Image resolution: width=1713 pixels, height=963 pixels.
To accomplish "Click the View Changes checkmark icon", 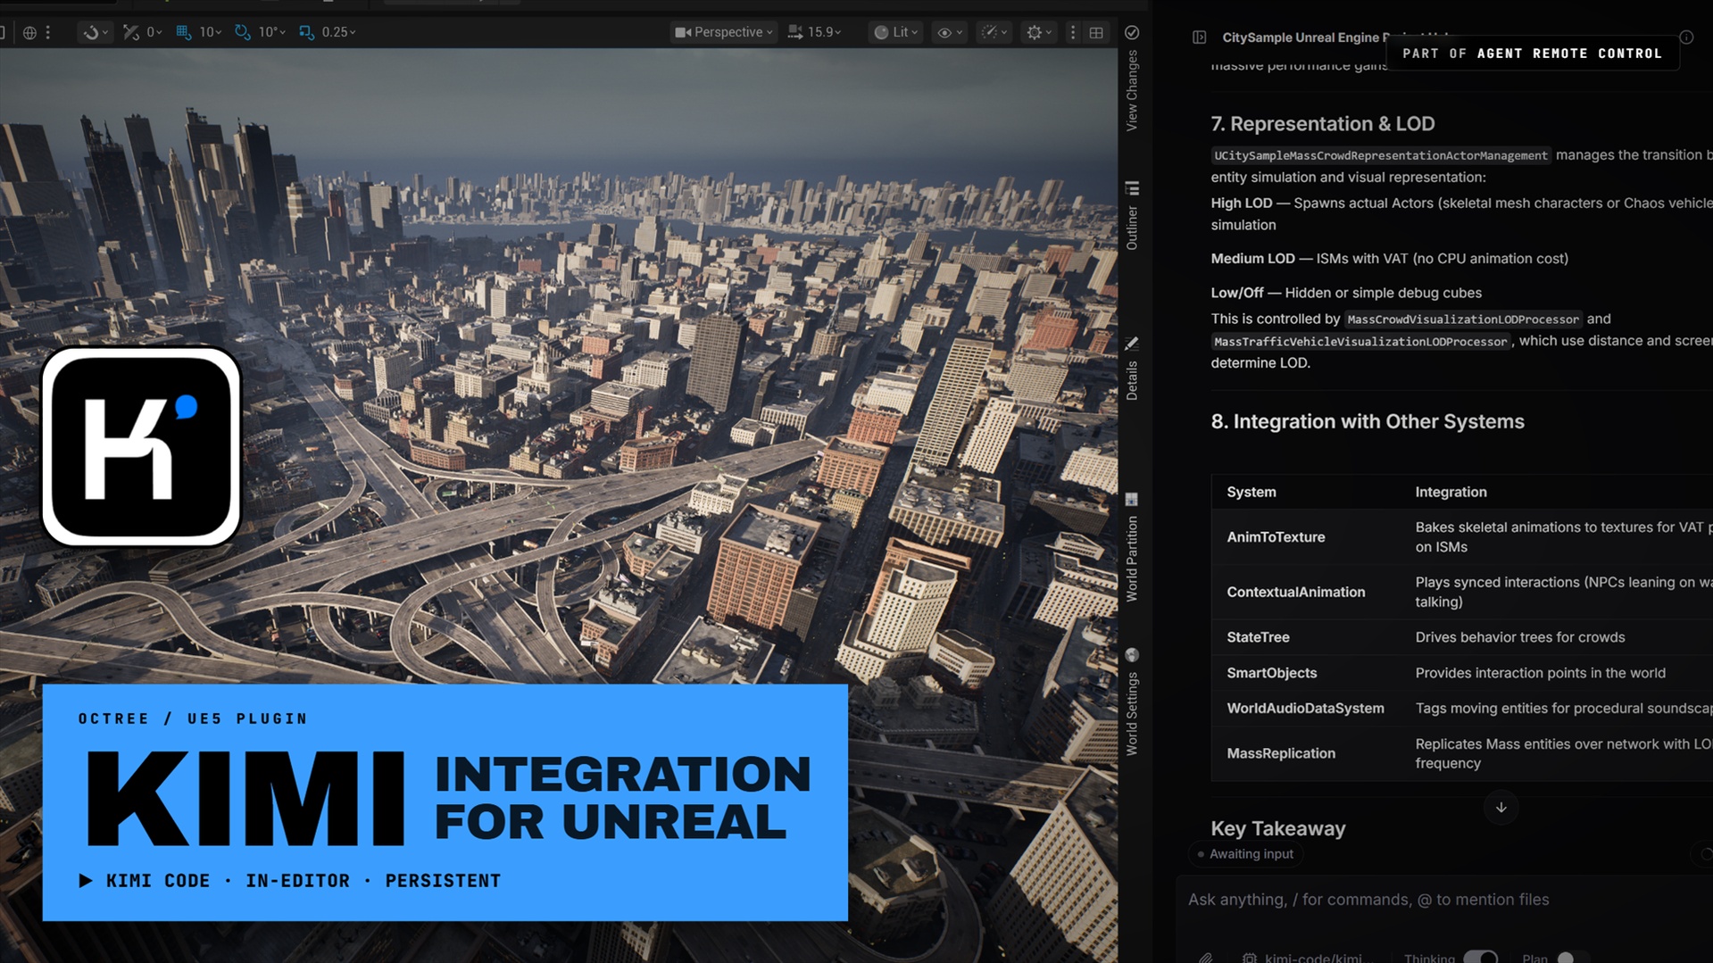I will point(1132,32).
